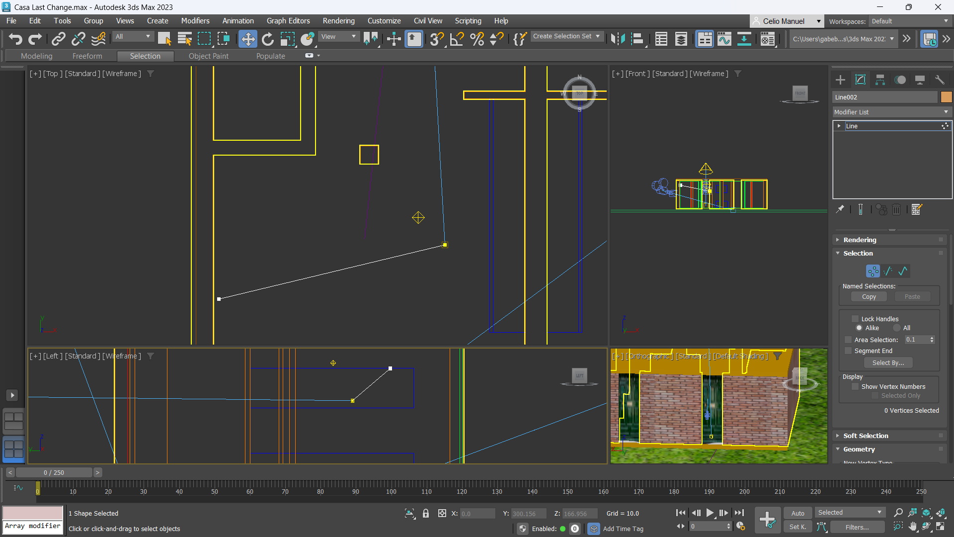Open the Hierarchy command panel tab
954x537 pixels.
point(880,80)
